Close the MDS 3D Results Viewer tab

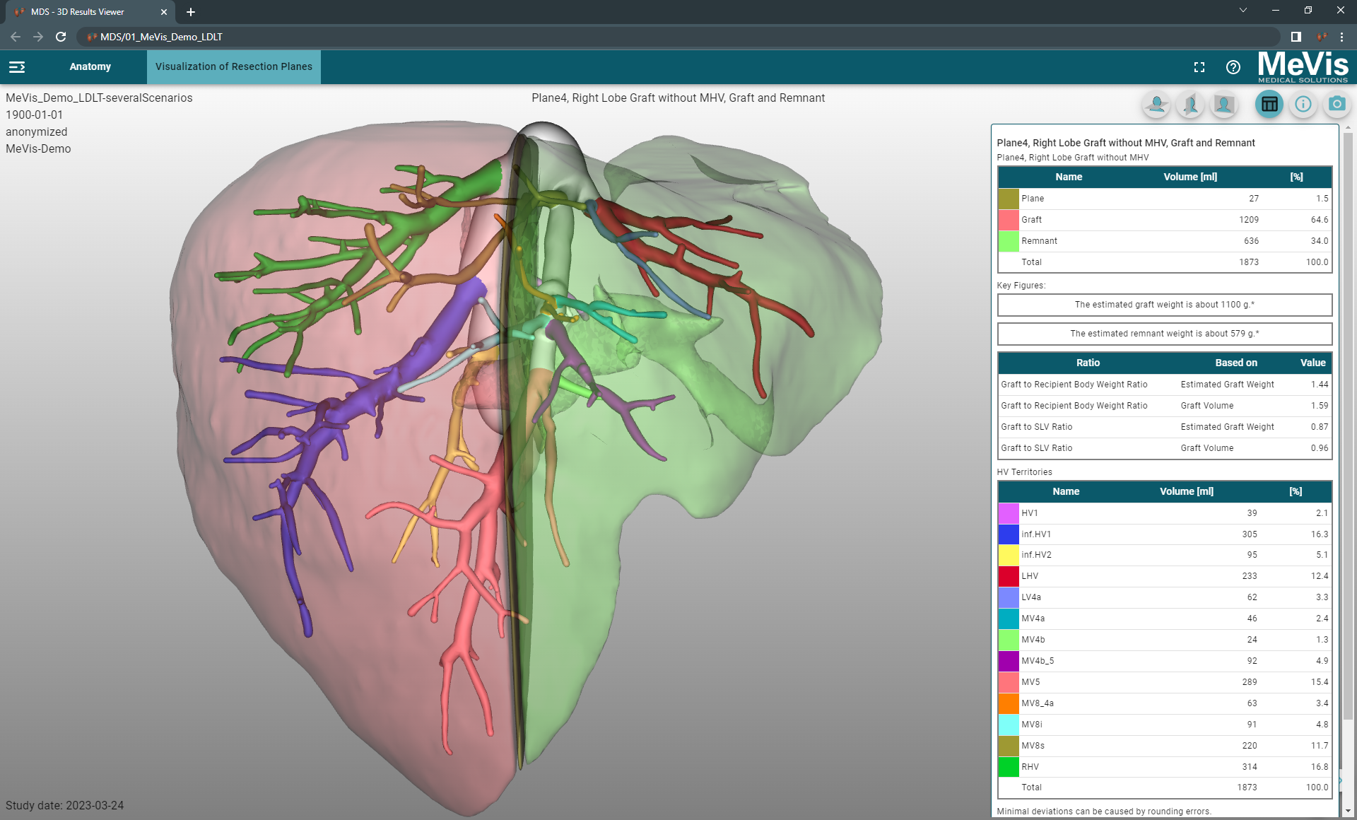pyautogui.click(x=164, y=12)
